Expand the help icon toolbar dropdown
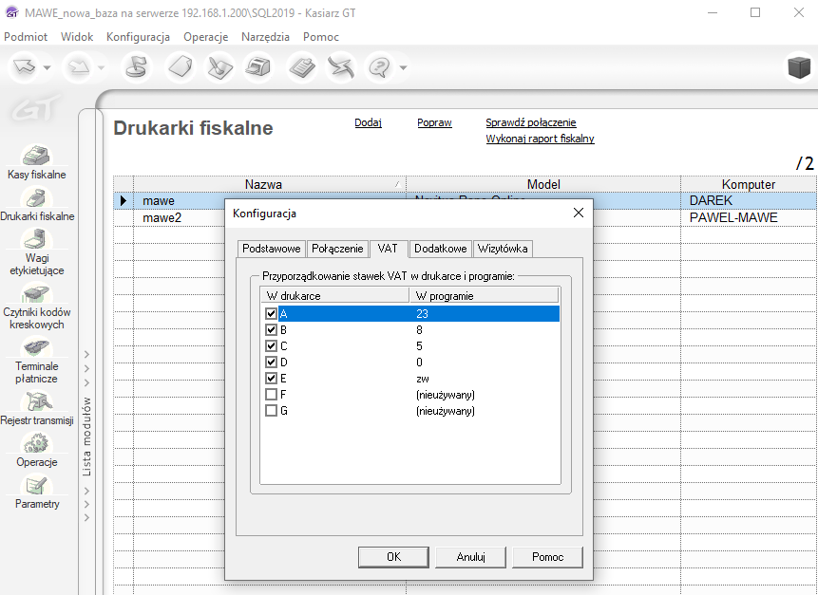 [x=403, y=67]
